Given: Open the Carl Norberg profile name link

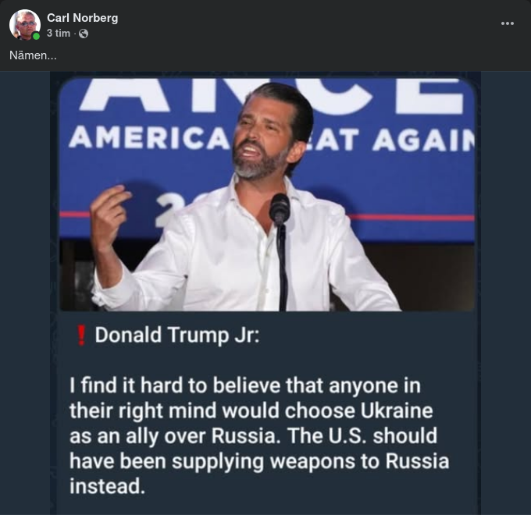Looking at the screenshot, I should [x=82, y=18].
